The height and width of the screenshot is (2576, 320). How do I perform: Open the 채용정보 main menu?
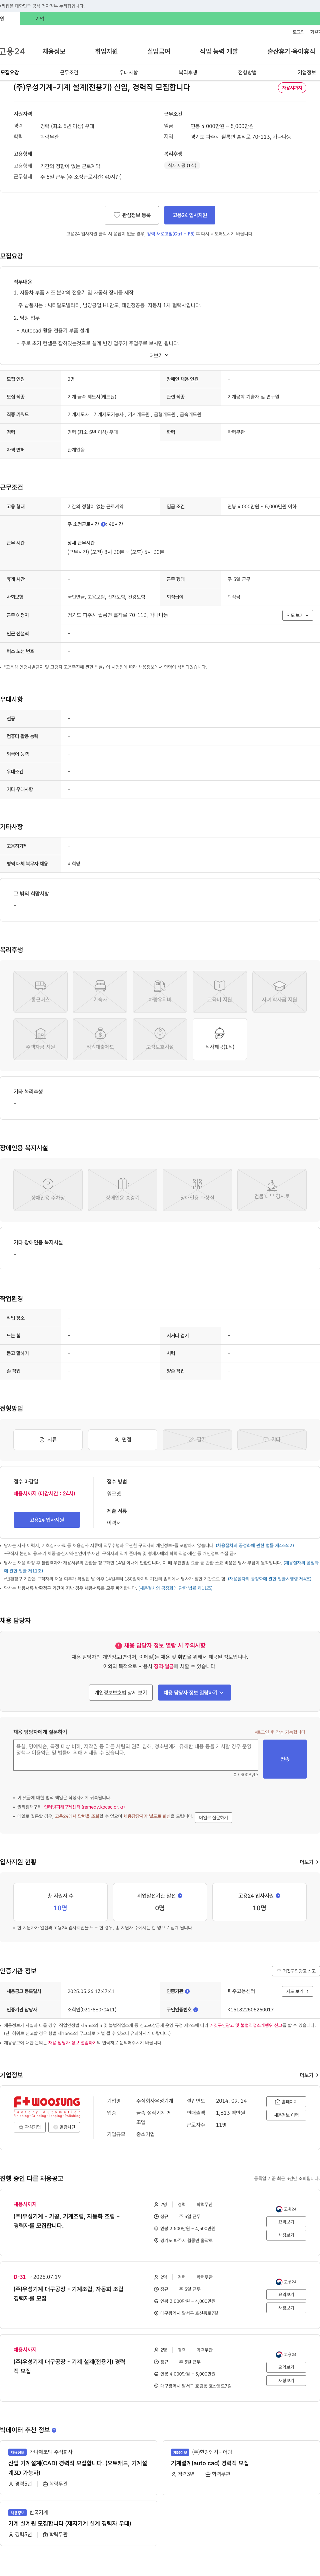coord(54,51)
